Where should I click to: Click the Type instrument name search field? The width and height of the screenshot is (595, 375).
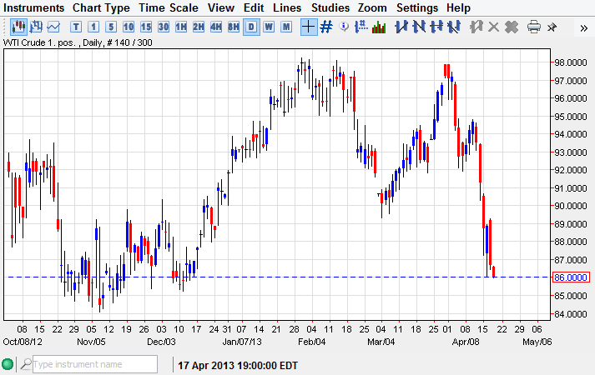(x=93, y=364)
